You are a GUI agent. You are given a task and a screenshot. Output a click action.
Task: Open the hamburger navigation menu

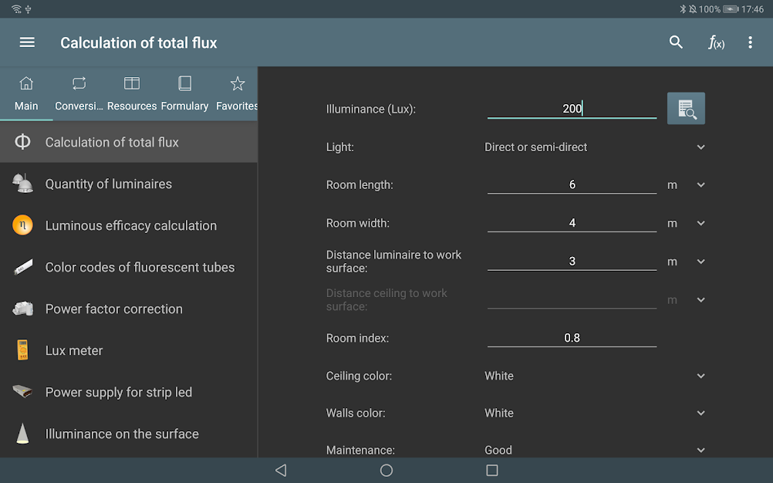(27, 42)
